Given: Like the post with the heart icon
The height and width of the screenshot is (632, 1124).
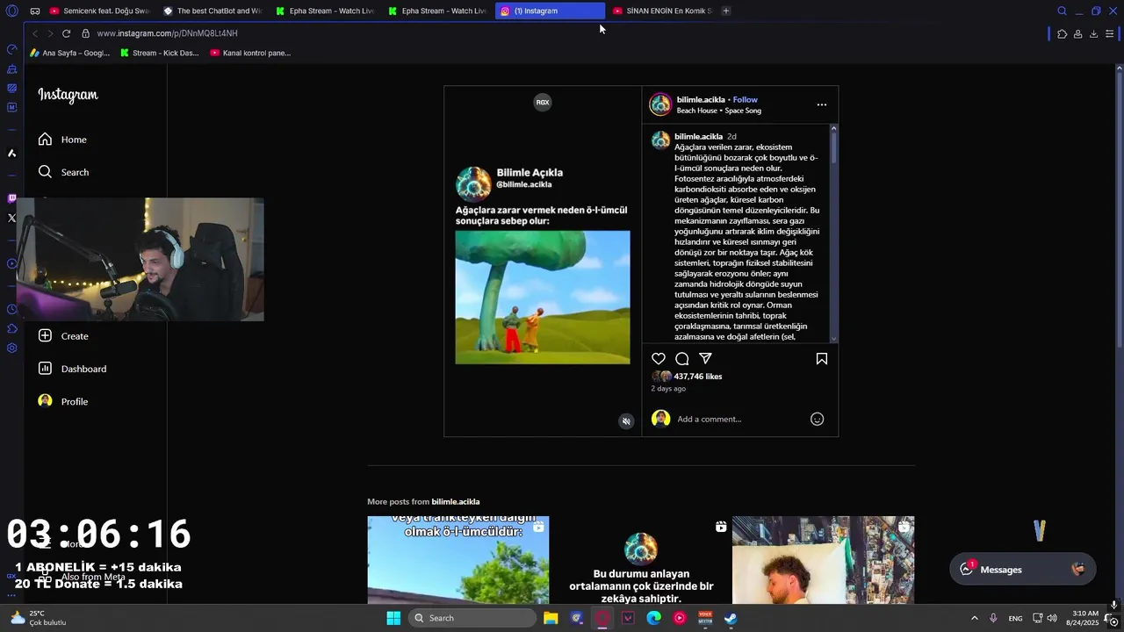Looking at the screenshot, I should [x=659, y=358].
